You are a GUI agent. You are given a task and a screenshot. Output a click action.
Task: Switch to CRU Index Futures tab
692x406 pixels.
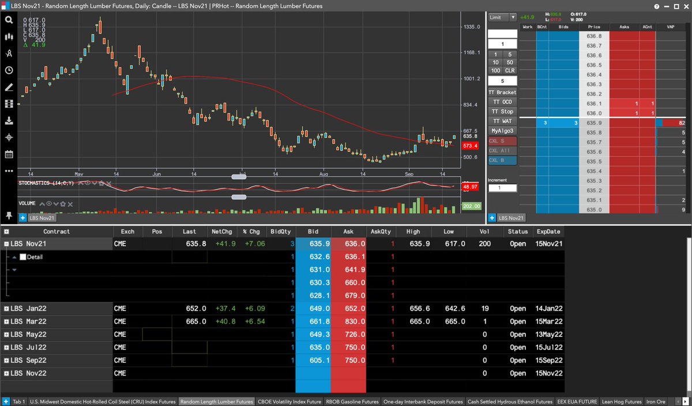[103, 401]
